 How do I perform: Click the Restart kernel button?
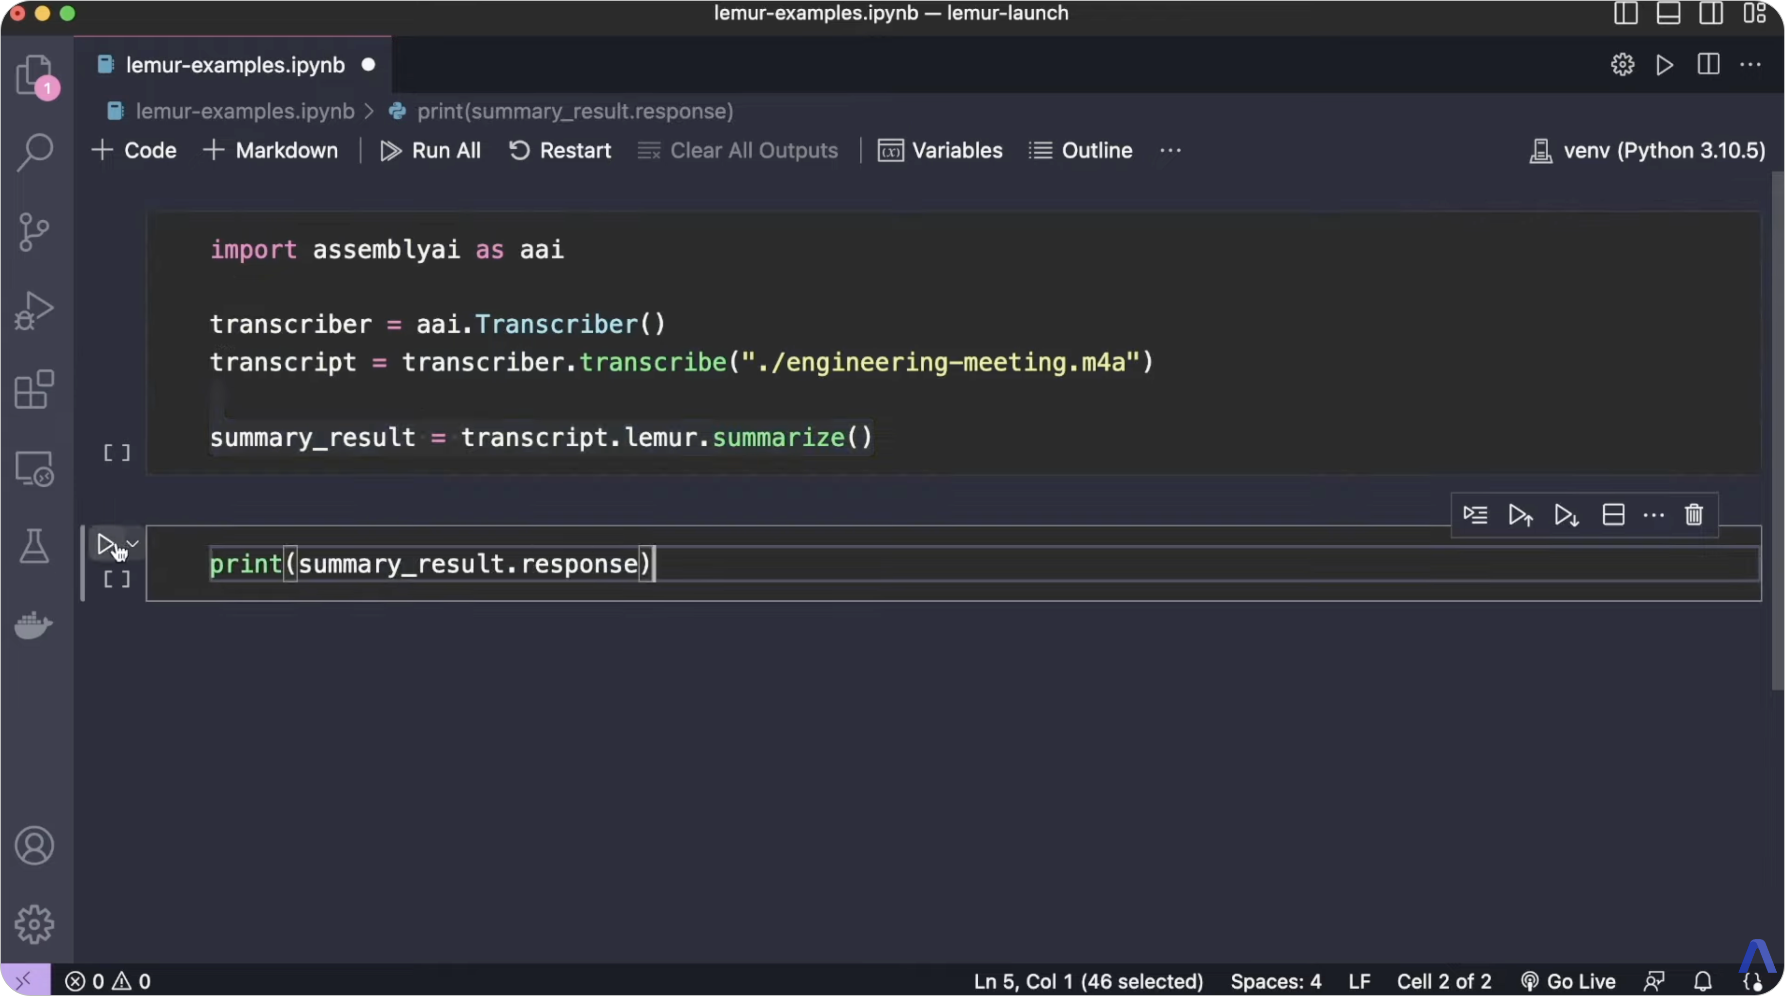tap(560, 150)
